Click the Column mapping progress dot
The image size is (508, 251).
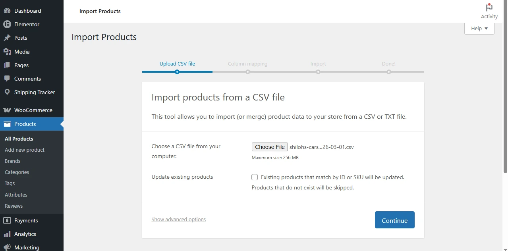pos(248,72)
